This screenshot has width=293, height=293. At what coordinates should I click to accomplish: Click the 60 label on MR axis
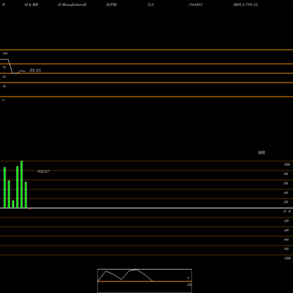[286, 183]
